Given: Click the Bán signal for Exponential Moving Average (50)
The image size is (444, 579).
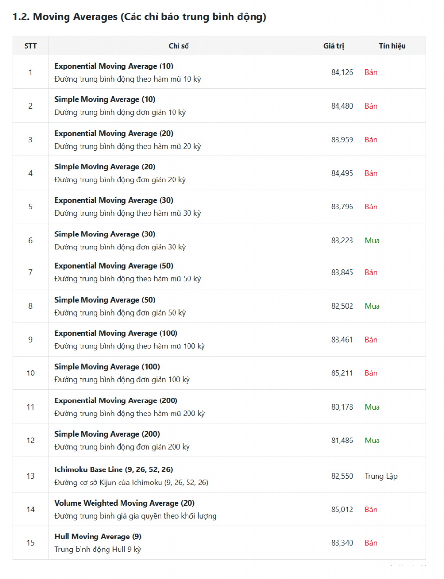Looking at the screenshot, I should [371, 272].
